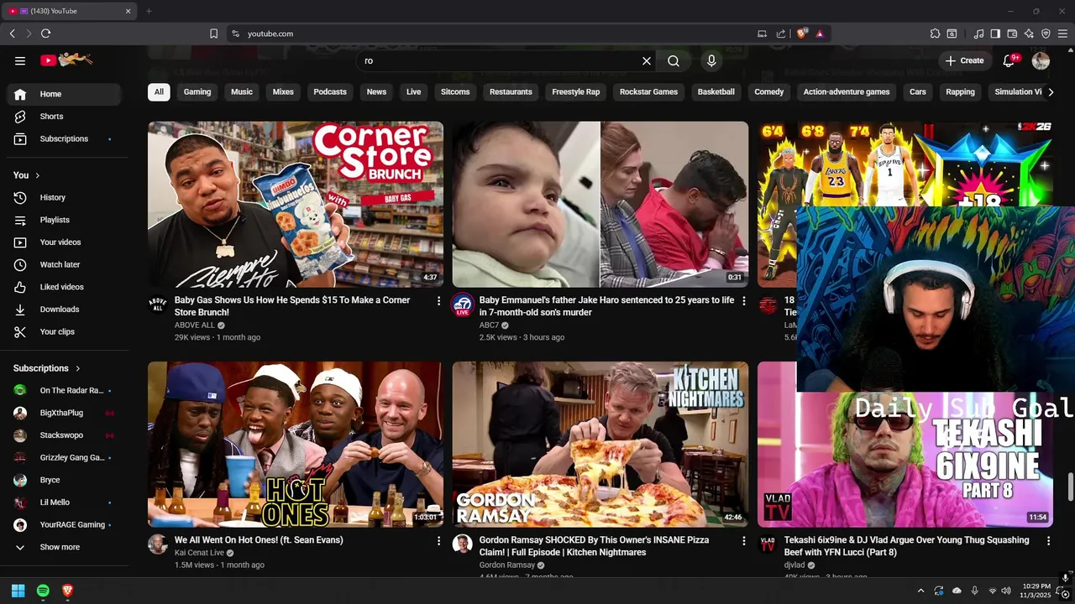This screenshot has height=604, width=1075.
Task: Open the Create menu
Action: coord(964,60)
